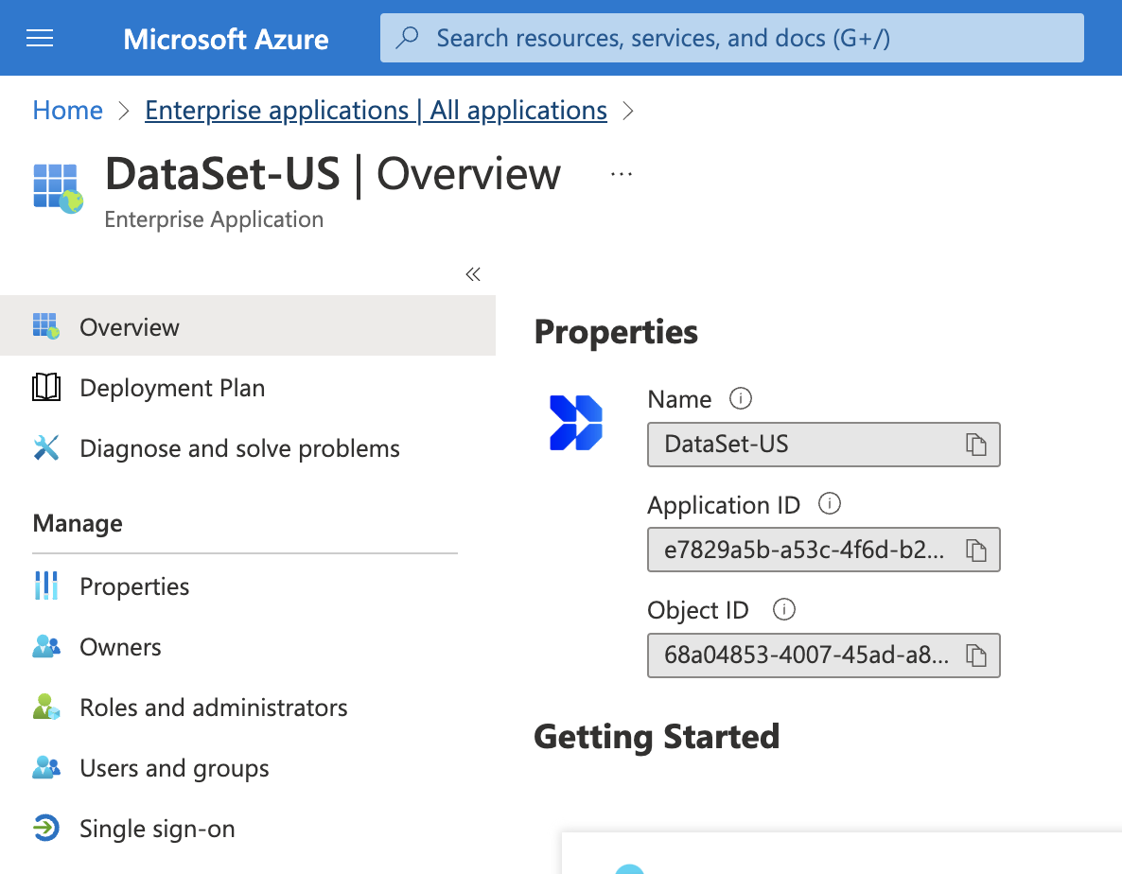The height and width of the screenshot is (874, 1122).
Task: Open the Overview menu item
Action: pyautogui.click(x=130, y=327)
